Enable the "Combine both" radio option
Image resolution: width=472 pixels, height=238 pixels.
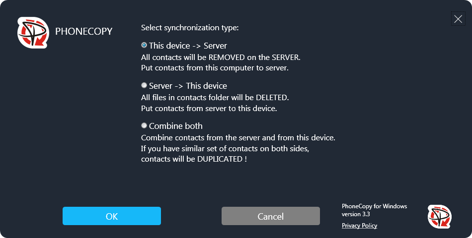tap(144, 125)
